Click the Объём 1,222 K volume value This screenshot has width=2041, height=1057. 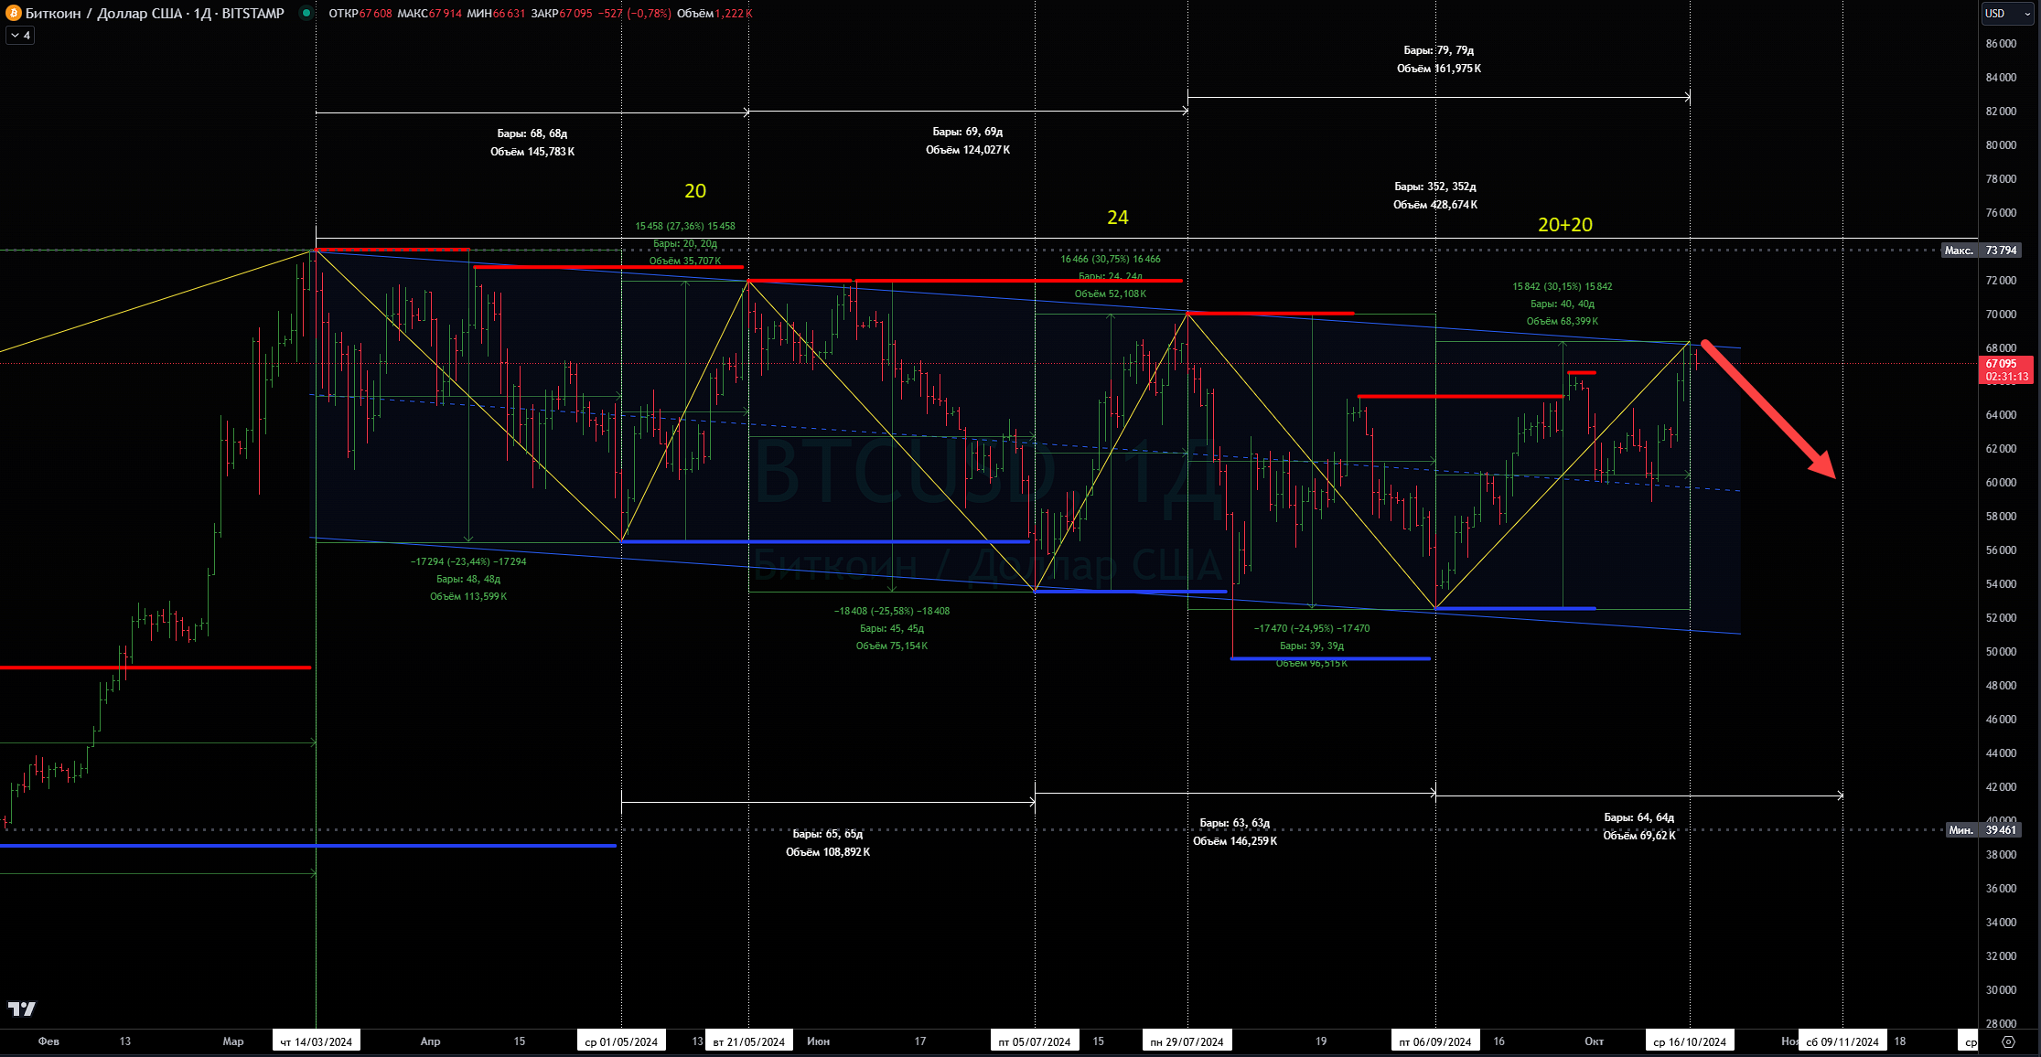[734, 14]
